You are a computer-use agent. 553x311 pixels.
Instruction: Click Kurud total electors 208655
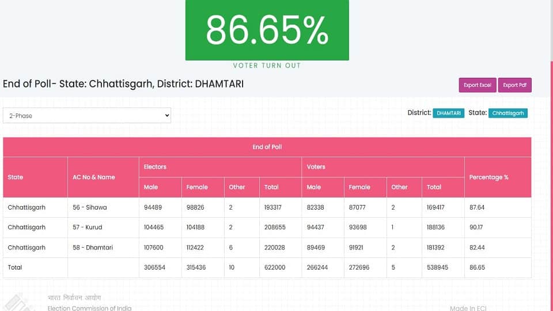(x=275, y=227)
